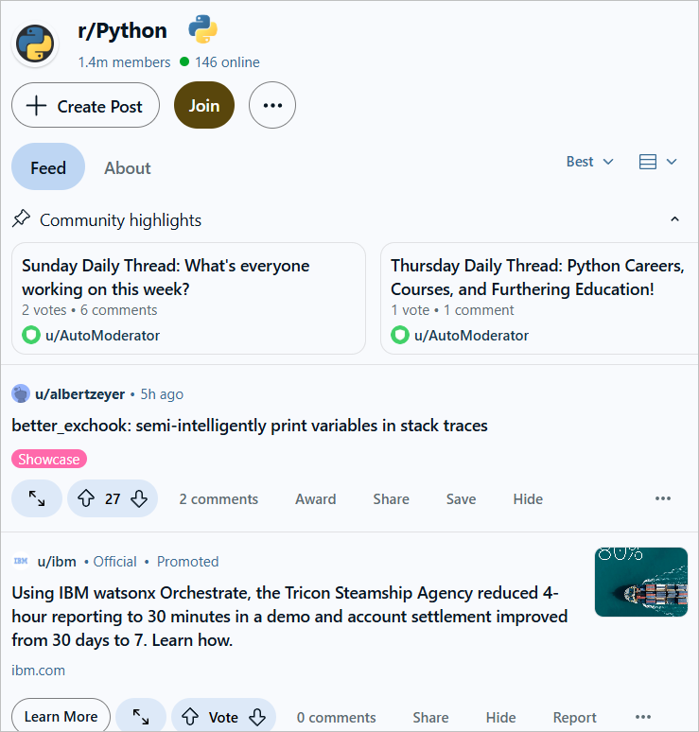Open u/albertzeyer's profile link

79,394
